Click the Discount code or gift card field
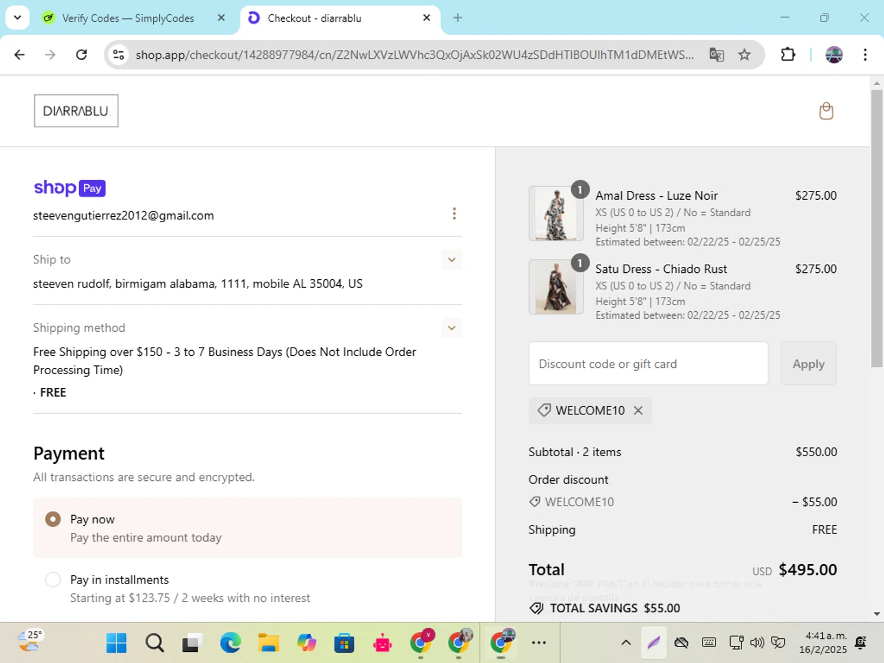This screenshot has height=663, width=884. [x=648, y=364]
